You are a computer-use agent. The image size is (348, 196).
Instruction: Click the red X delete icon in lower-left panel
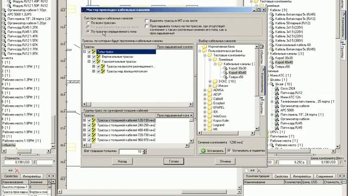17,170
